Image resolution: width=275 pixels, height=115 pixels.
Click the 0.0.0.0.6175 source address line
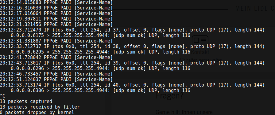[100, 35]
